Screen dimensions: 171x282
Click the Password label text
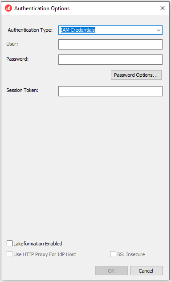(x=17, y=59)
